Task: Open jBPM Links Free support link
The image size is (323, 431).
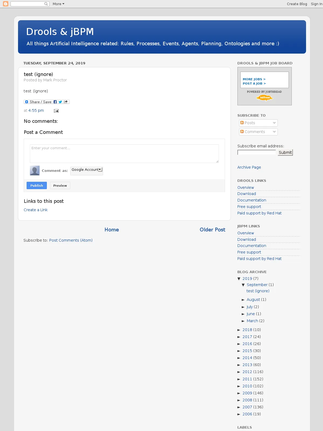Action: (249, 252)
